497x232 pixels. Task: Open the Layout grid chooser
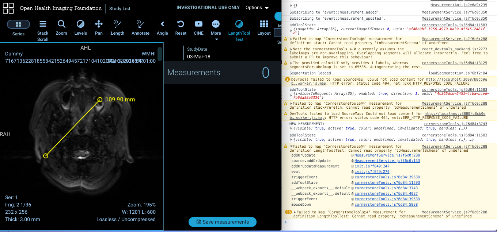point(264,28)
